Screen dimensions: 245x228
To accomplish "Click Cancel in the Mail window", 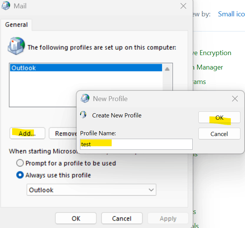I will click(122, 218).
